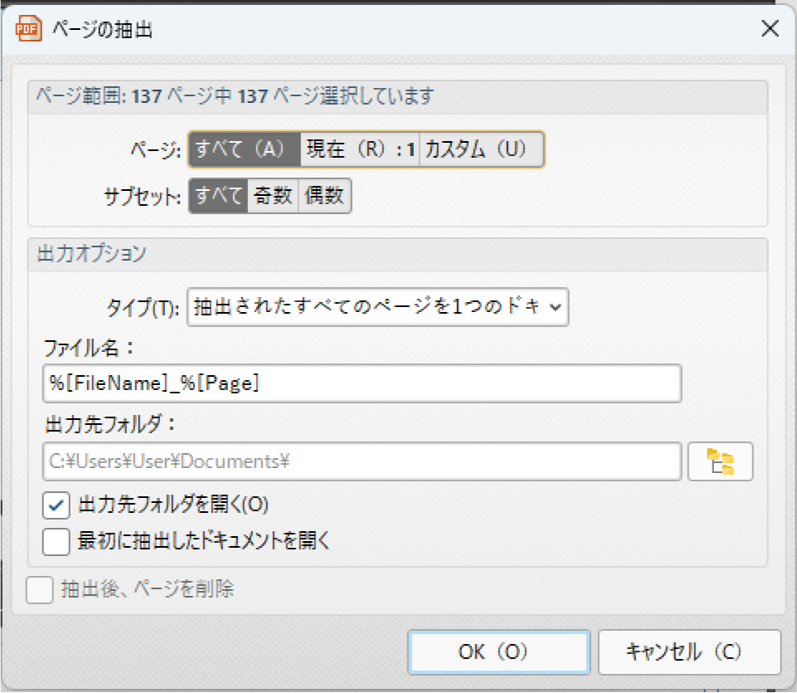797x693 pixels.
Task: Check 抽出後、ページを削除 option
Action: click(40, 590)
